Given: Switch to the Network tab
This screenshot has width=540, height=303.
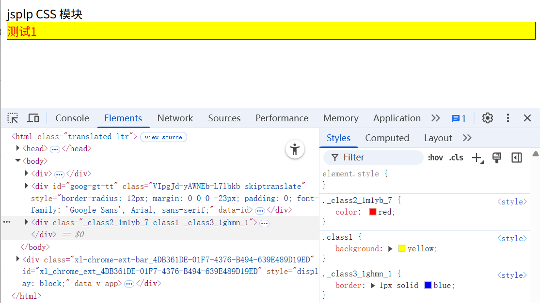Looking at the screenshot, I should pyautogui.click(x=175, y=118).
